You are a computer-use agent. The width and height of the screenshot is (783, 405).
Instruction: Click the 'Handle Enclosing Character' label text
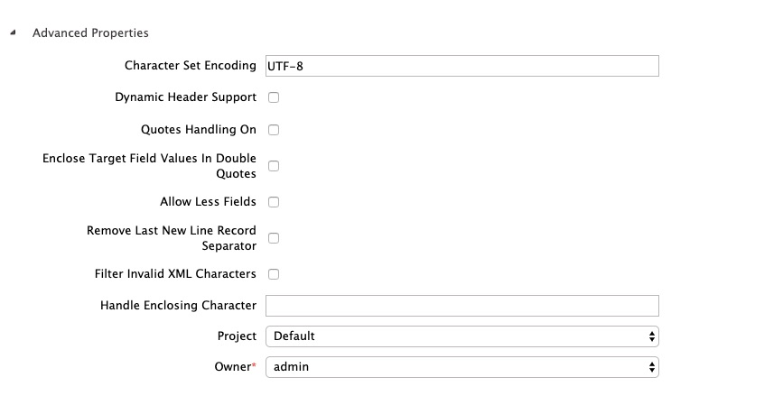[x=178, y=306]
